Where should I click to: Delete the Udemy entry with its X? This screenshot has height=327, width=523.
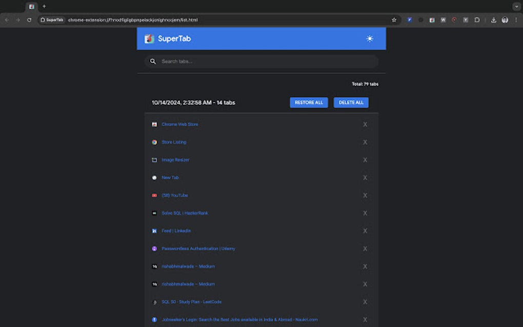[x=365, y=249]
